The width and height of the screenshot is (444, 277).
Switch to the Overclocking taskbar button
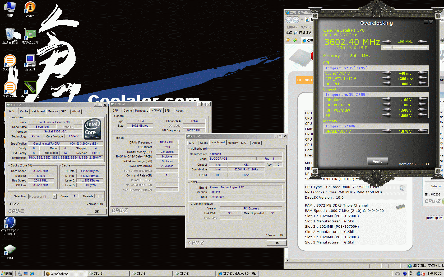coord(65,274)
